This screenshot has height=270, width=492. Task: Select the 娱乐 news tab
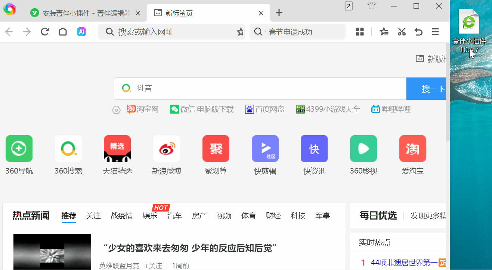pos(150,215)
